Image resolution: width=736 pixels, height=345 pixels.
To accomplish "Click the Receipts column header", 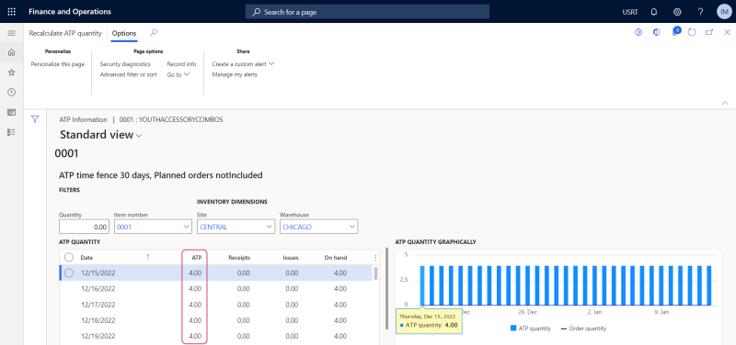I will point(239,258).
